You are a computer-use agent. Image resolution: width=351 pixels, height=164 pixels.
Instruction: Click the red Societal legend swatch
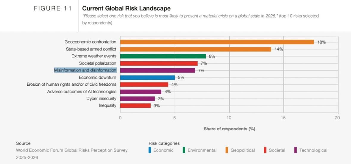click(265, 150)
